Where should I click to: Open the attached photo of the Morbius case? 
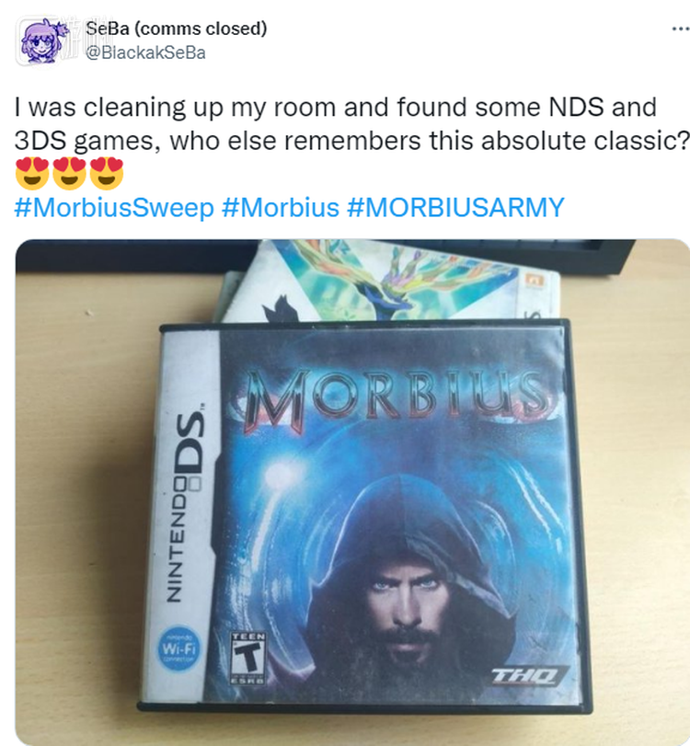point(352,492)
